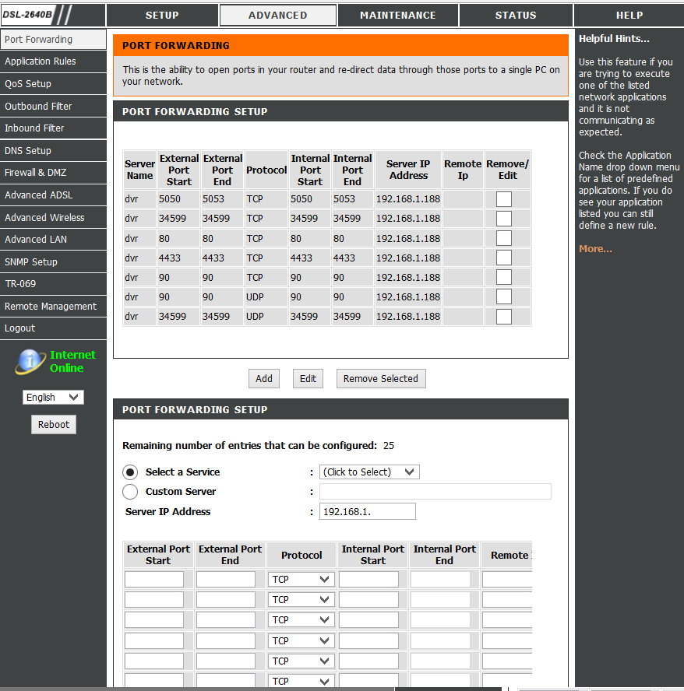Click the Remove Selected button

pos(381,378)
